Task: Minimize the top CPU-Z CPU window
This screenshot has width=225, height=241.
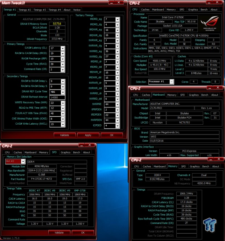Action: click(x=209, y=3)
